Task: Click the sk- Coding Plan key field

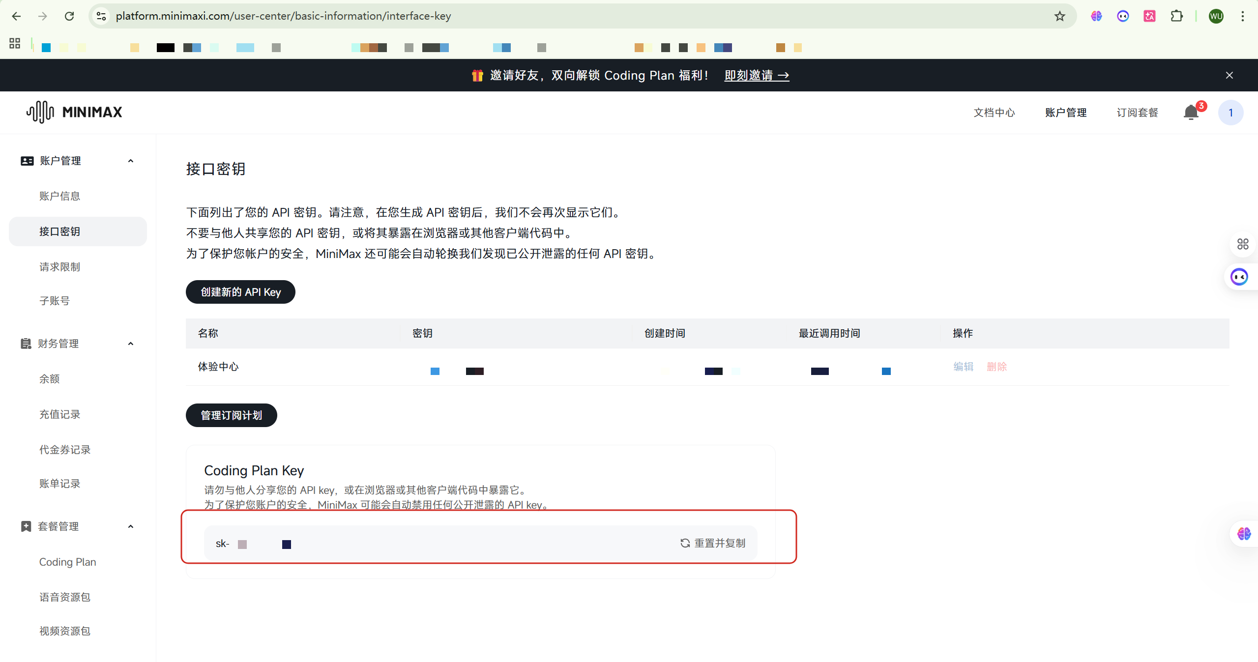Action: 480,543
